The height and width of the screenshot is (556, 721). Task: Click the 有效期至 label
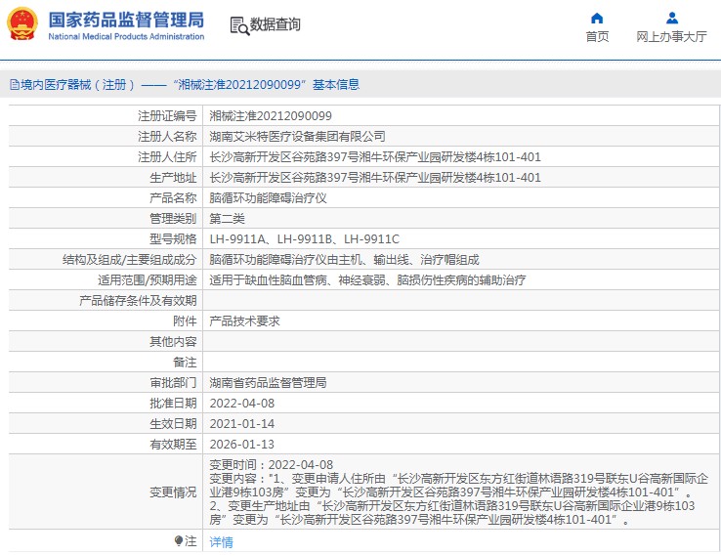click(173, 445)
